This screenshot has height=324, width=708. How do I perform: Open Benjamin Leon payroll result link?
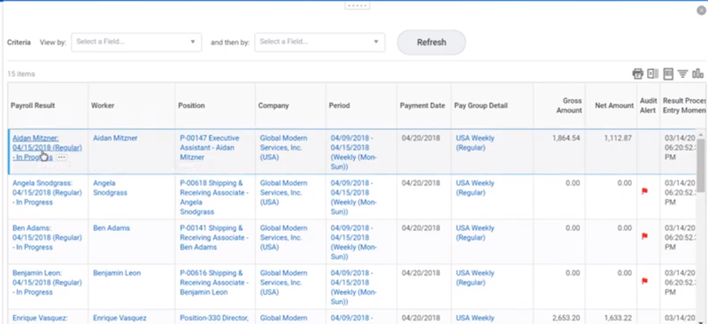pyautogui.click(x=47, y=282)
